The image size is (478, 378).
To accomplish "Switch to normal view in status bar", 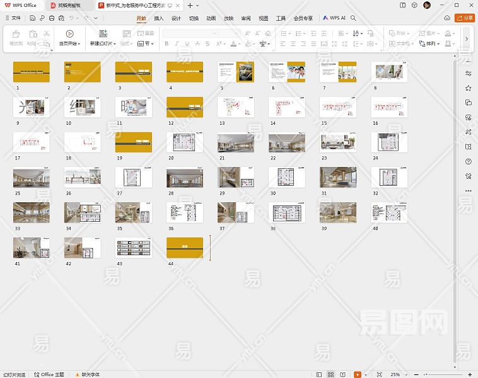I will [319, 374].
